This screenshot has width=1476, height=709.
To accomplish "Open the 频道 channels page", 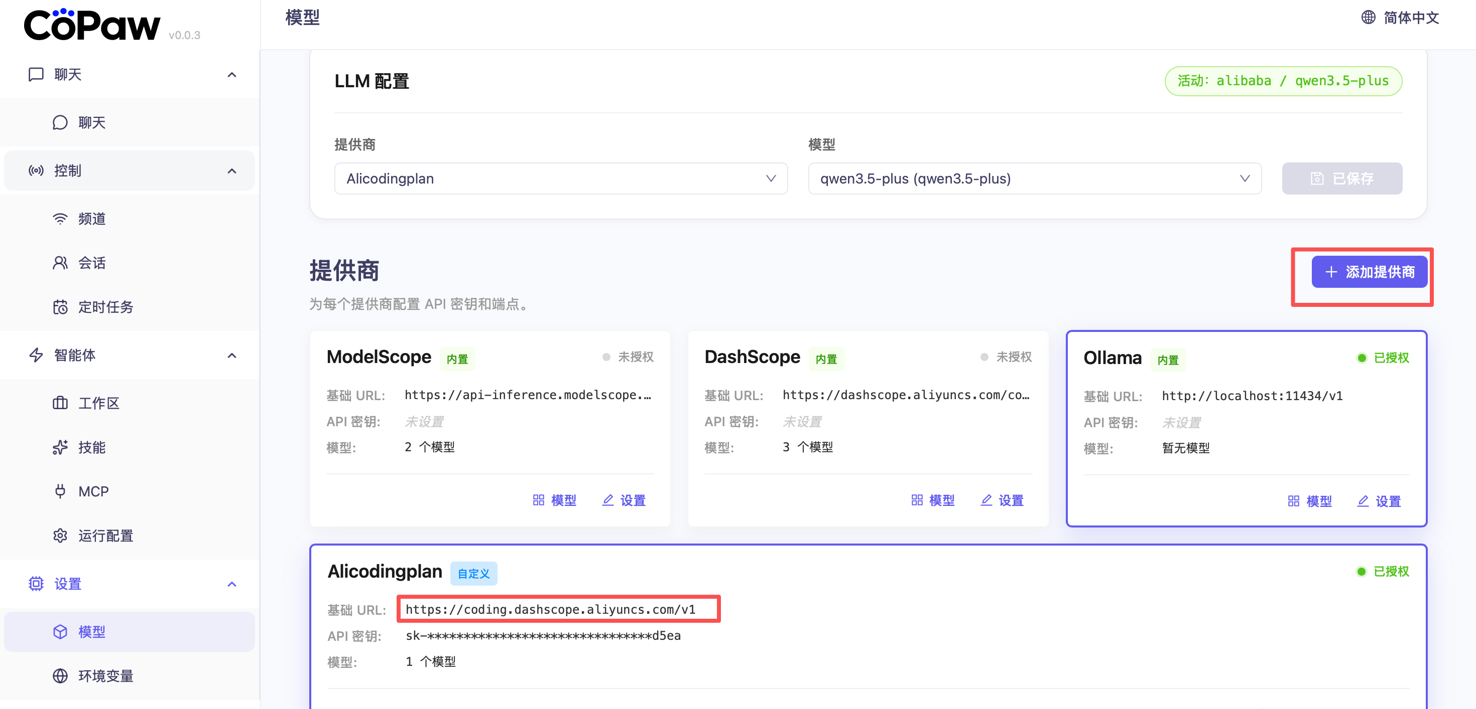I will click(92, 219).
